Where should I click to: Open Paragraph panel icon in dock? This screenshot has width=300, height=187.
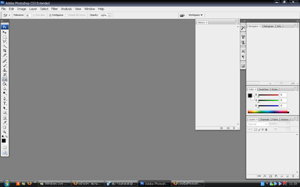(243, 57)
